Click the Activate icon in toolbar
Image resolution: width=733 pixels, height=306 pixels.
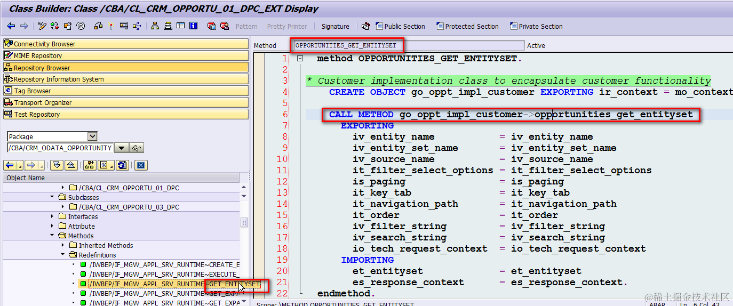(x=68, y=26)
